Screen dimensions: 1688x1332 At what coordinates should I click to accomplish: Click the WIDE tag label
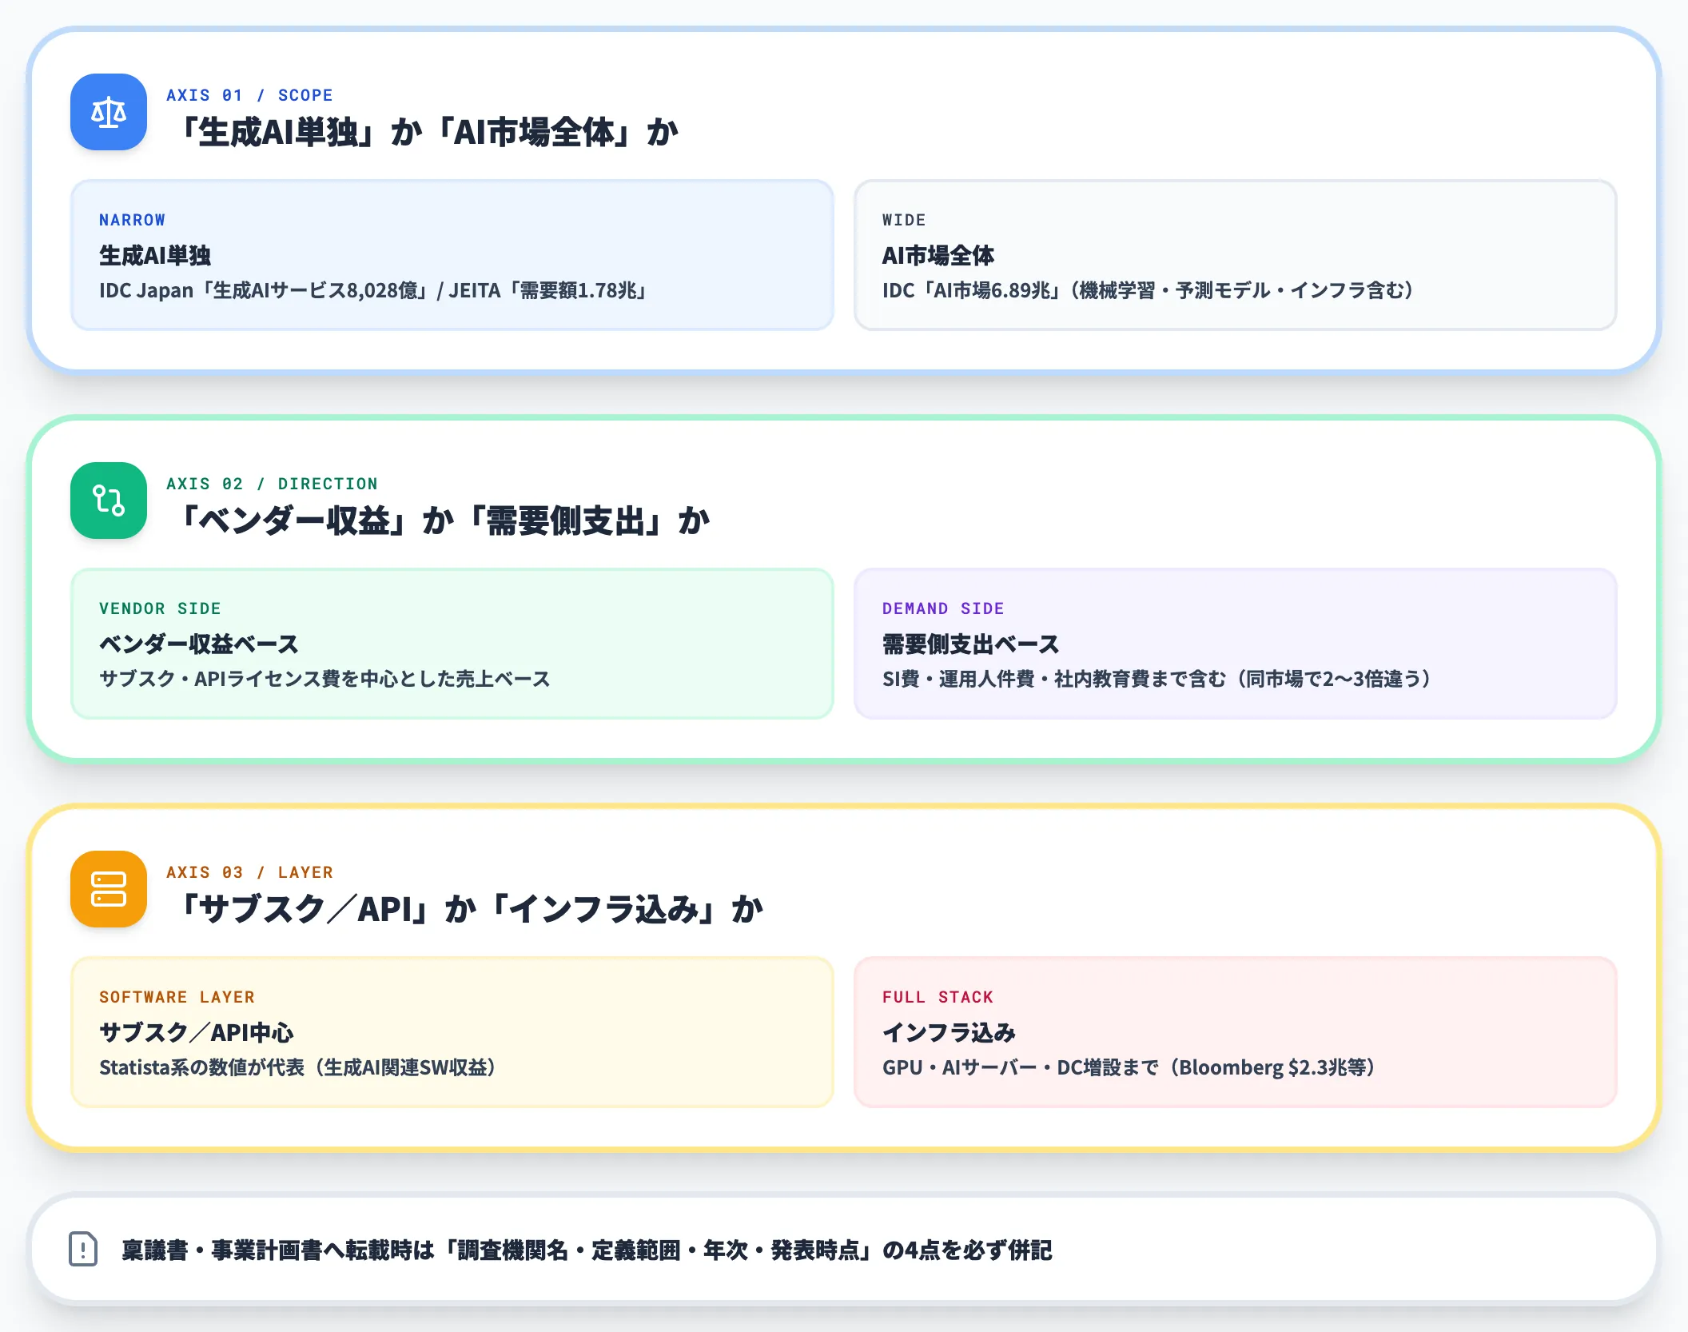tap(904, 220)
